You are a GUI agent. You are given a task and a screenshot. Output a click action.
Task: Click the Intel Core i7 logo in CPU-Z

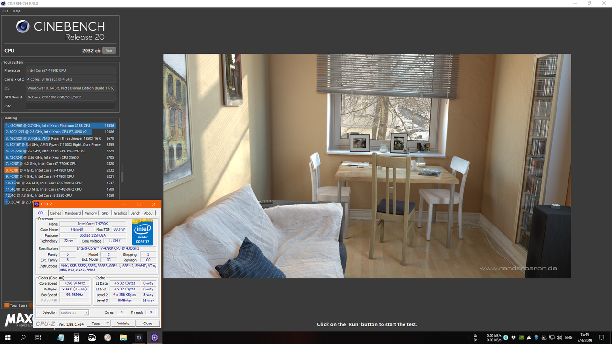(142, 232)
